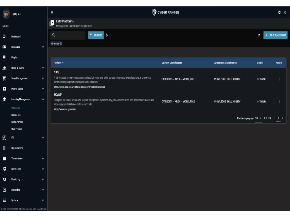Expand the Users & Teams chevron
This screenshot has height=217, width=290.
(43, 68)
